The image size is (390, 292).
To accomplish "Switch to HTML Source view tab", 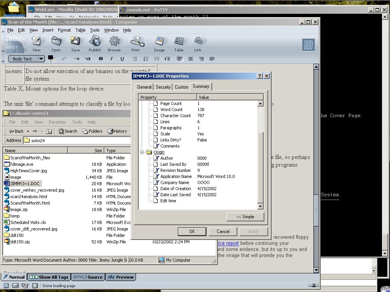I will pos(88,277).
